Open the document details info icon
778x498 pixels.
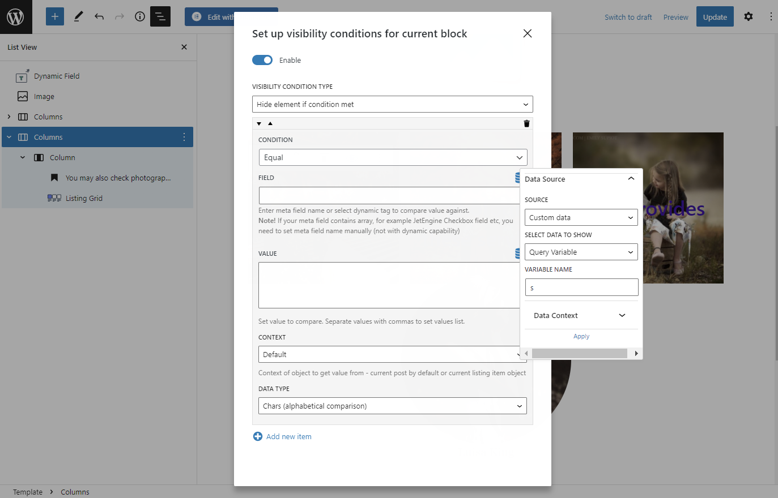(x=140, y=16)
